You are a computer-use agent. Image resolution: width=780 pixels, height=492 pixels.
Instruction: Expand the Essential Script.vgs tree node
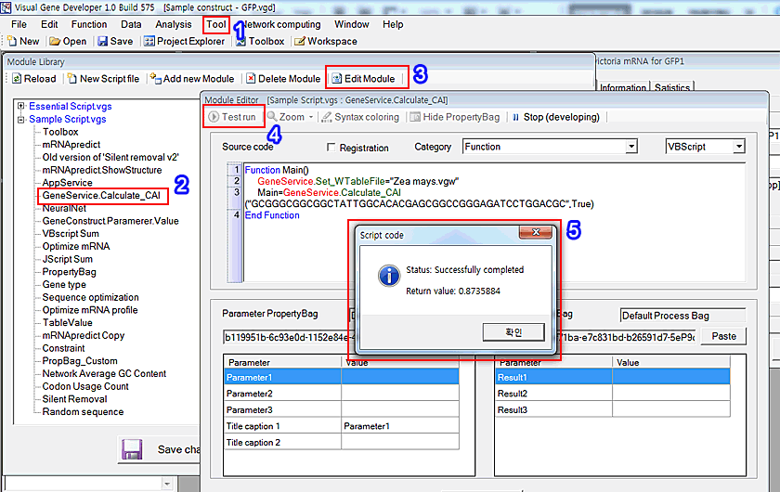click(x=20, y=107)
